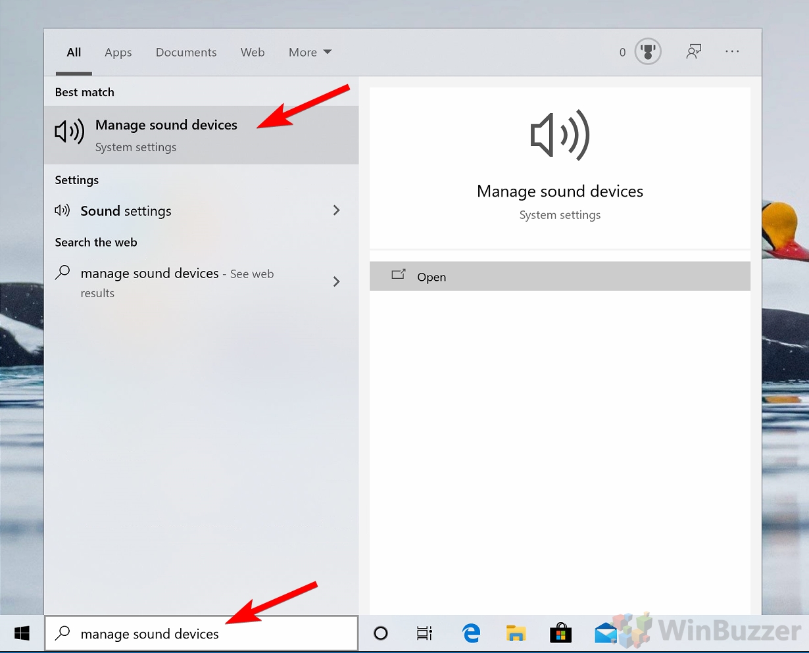Switch to the Apps tab
This screenshot has height=653, width=809.
[x=118, y=53]
